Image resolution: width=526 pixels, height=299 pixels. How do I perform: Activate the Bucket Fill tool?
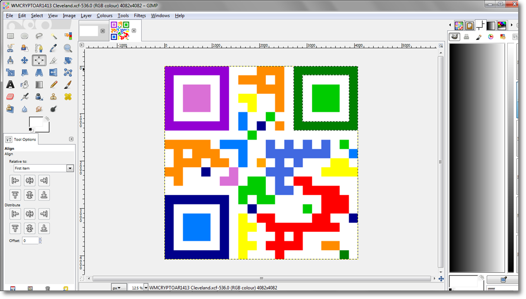pos(24,85)
